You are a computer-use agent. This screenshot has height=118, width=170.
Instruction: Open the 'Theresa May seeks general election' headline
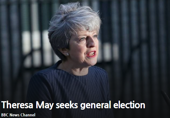click(x=73, y=105)
